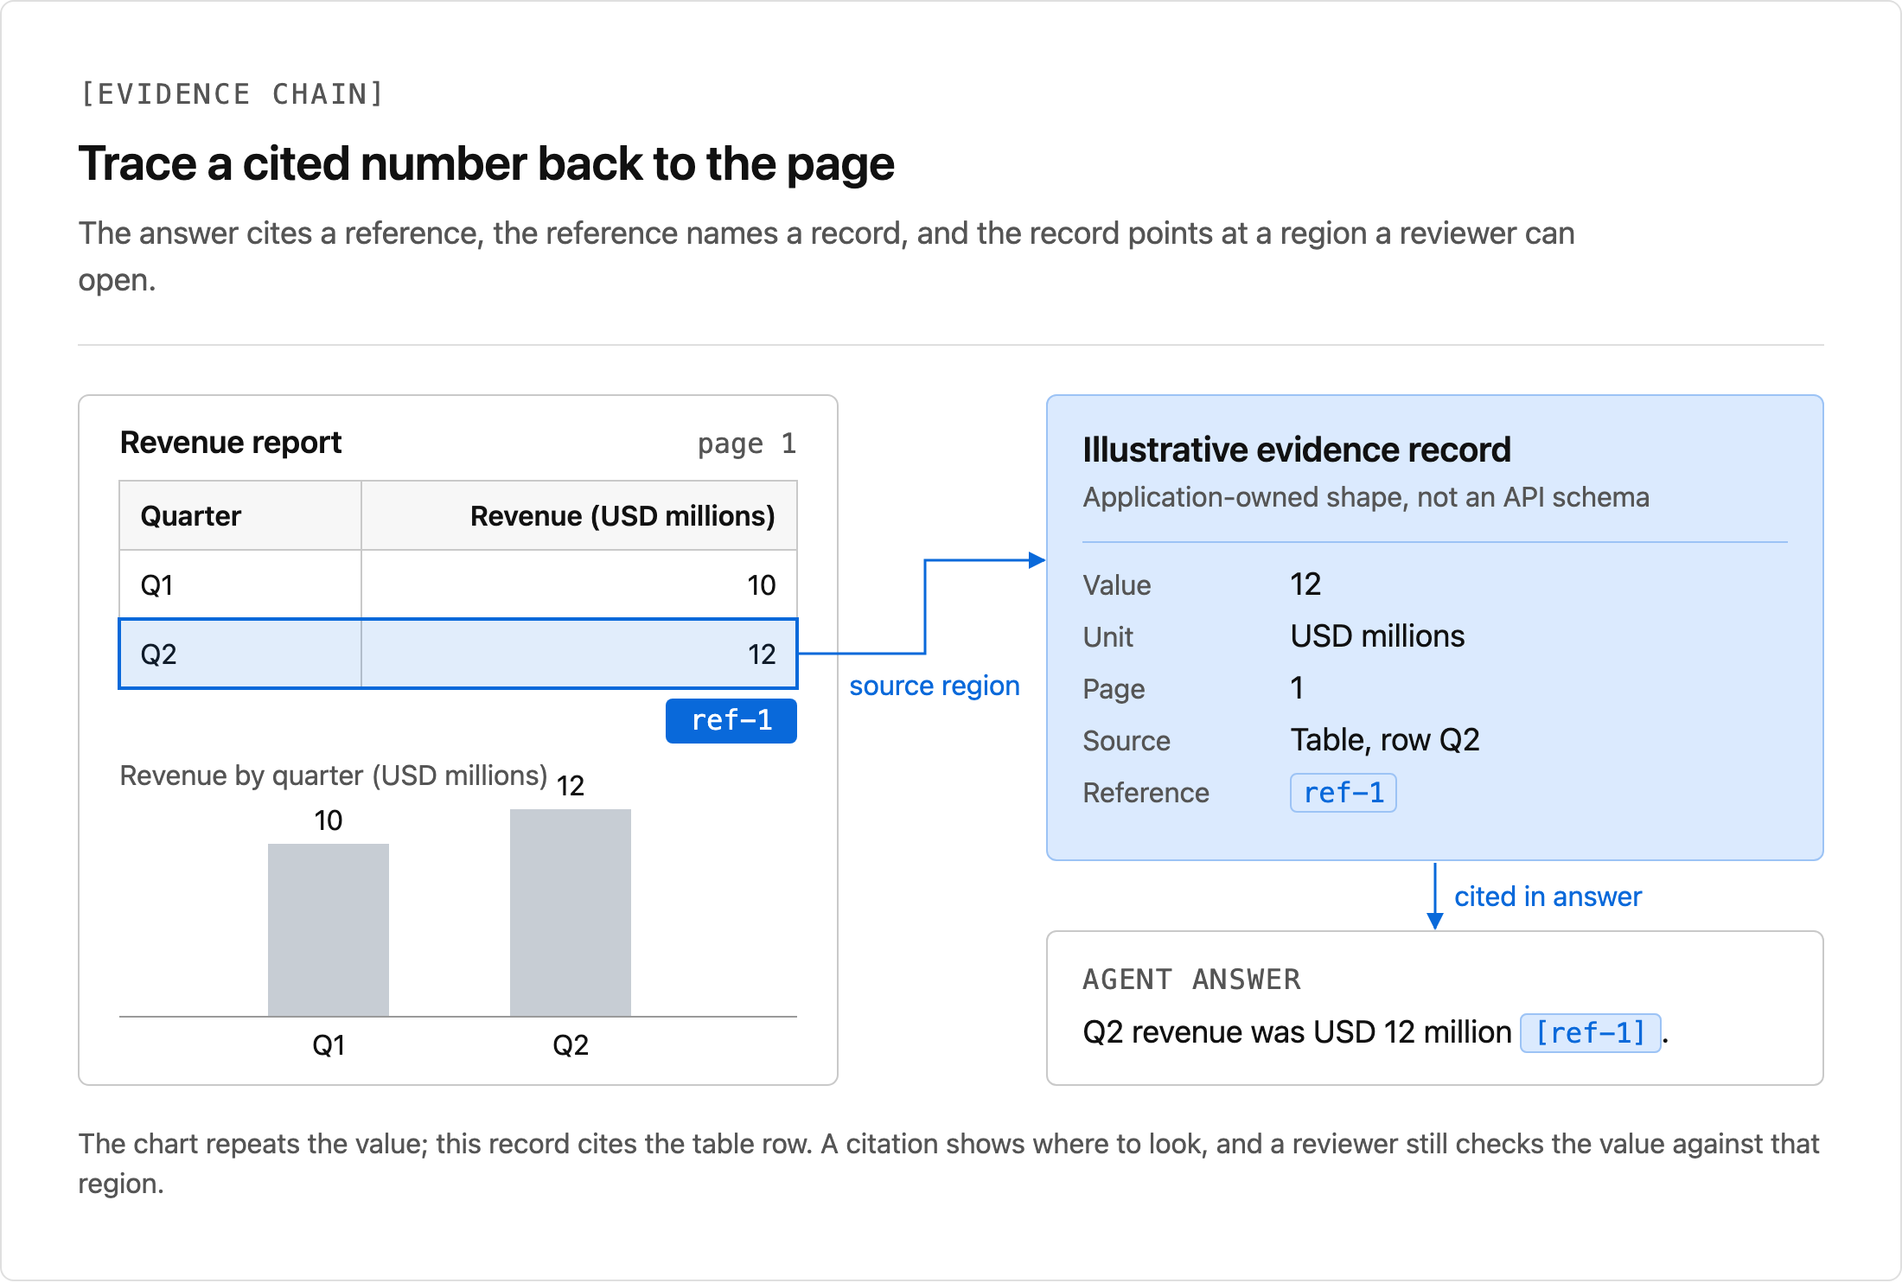Click the chart title 'Revenue by quarter (USD millions)'

334,776
